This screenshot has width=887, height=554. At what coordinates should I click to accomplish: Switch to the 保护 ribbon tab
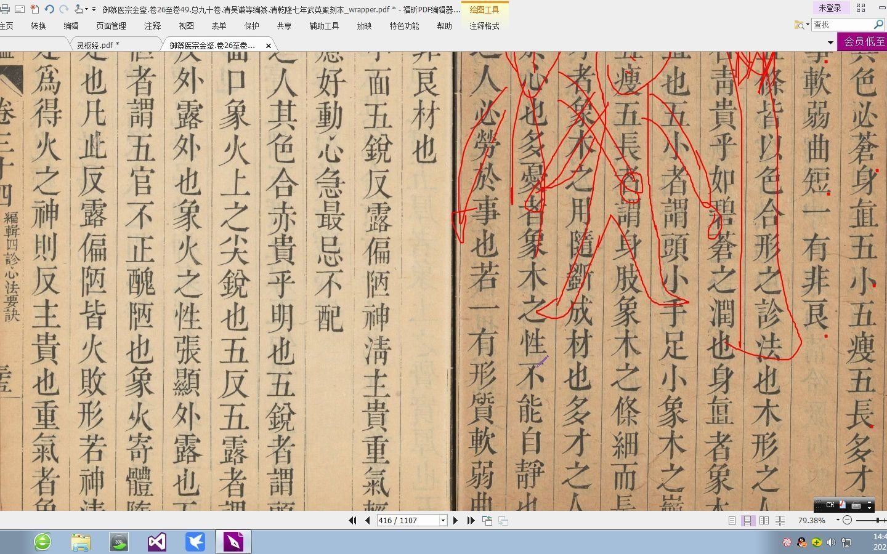point(251,26)
